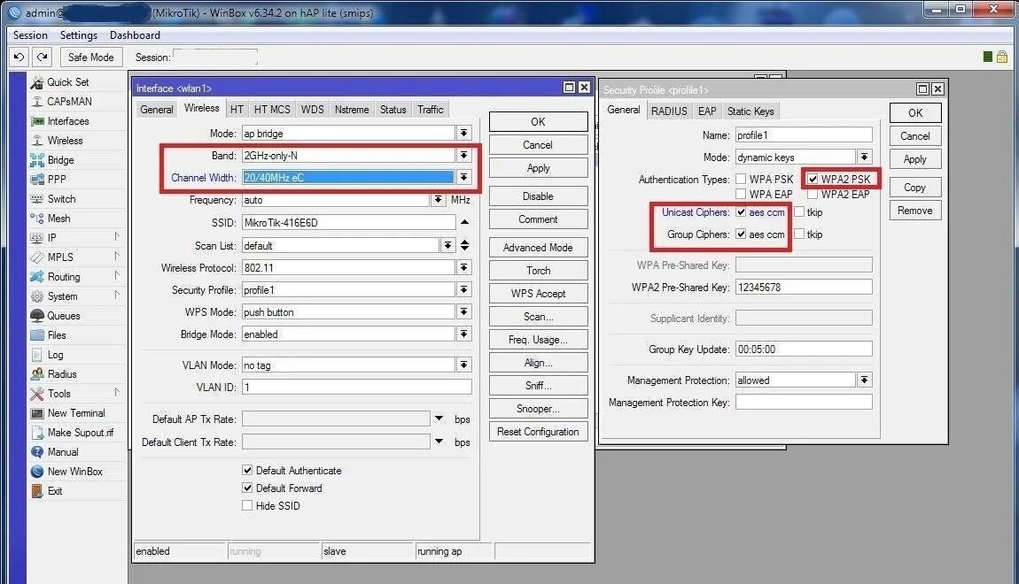This screenshot has width=1019, height=584.
Task: Open the WPS Mode dropdown arrow
Action: tap(464, 312)
